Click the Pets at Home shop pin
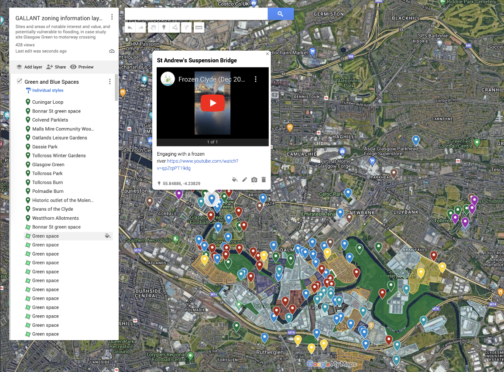The height and width of the screenshot is (372, 504). point(342,151)
